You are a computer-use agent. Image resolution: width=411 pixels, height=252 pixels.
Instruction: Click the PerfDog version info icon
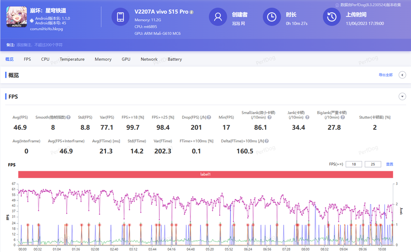point(337,5)
